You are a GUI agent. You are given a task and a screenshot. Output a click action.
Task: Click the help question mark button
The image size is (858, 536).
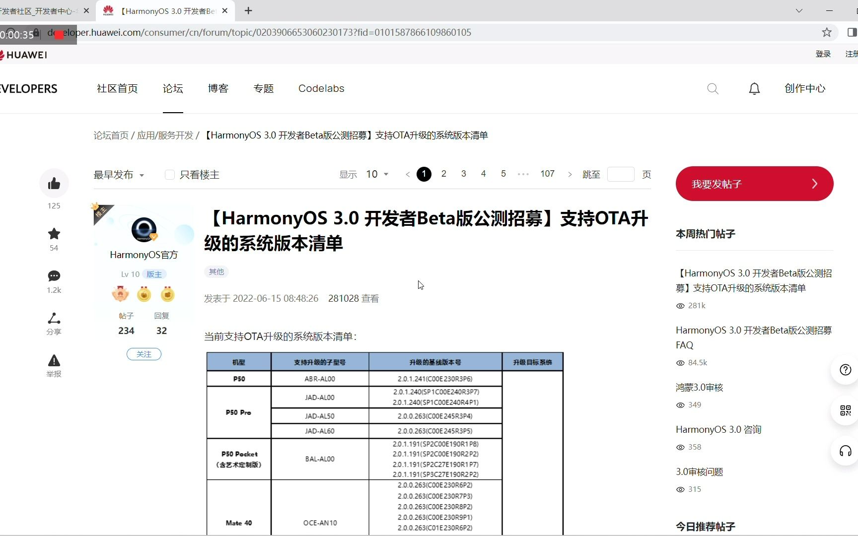click(x=845, y=370)
